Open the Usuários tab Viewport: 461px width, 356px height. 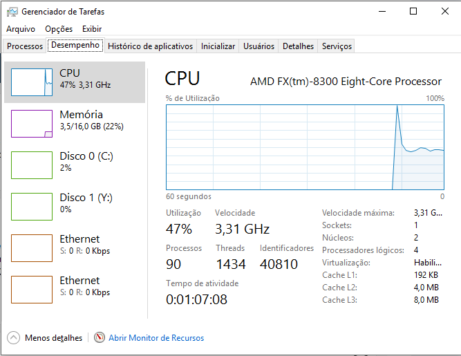click(259, 46)
